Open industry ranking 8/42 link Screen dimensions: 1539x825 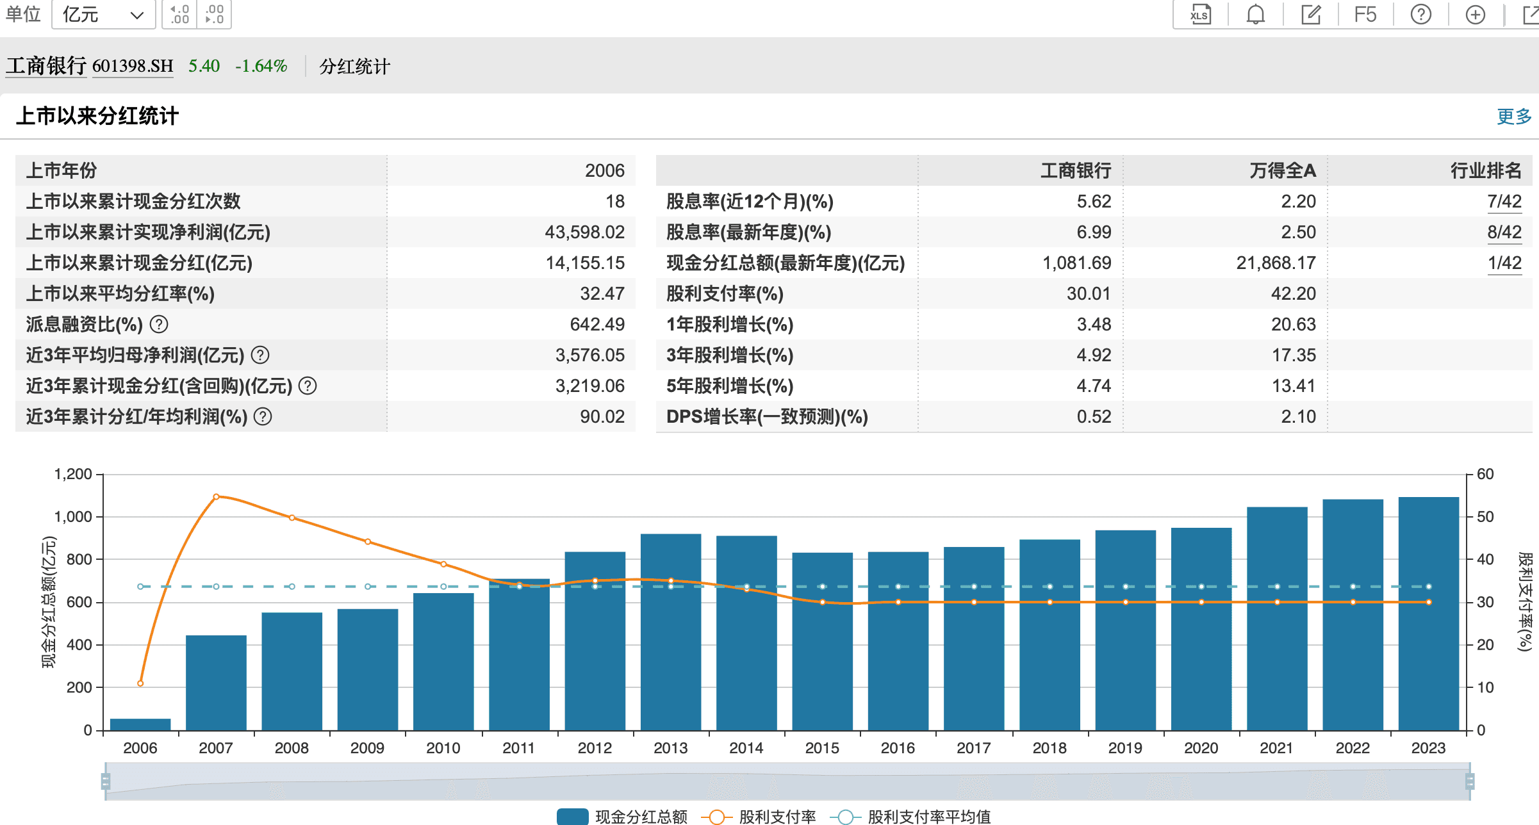[x=1504, y=233]
